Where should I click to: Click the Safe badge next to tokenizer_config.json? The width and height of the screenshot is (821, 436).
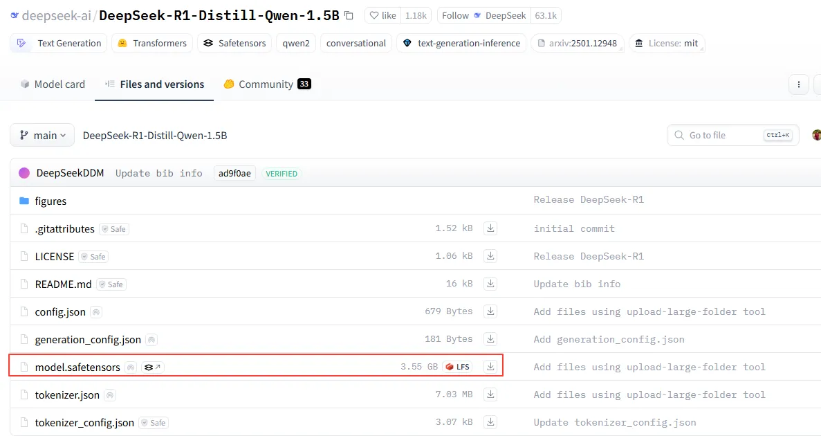154,423
